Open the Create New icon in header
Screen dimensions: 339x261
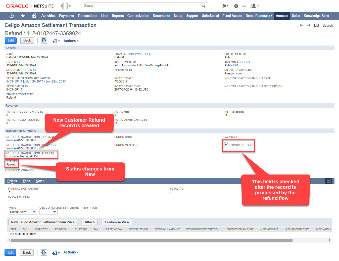pyautogui.click(x=225, y=6)
